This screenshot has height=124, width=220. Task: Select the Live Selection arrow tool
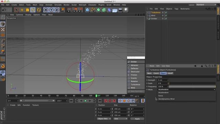16,10
